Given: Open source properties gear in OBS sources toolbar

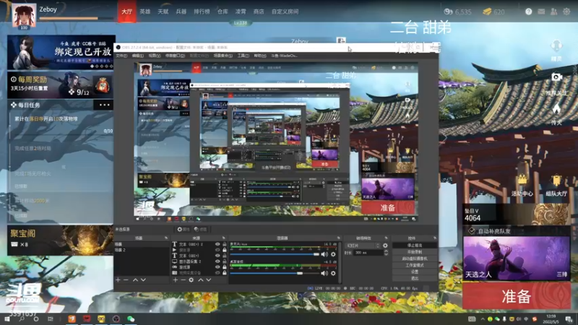Looking at the screenshot, I should tap(191, 280).
